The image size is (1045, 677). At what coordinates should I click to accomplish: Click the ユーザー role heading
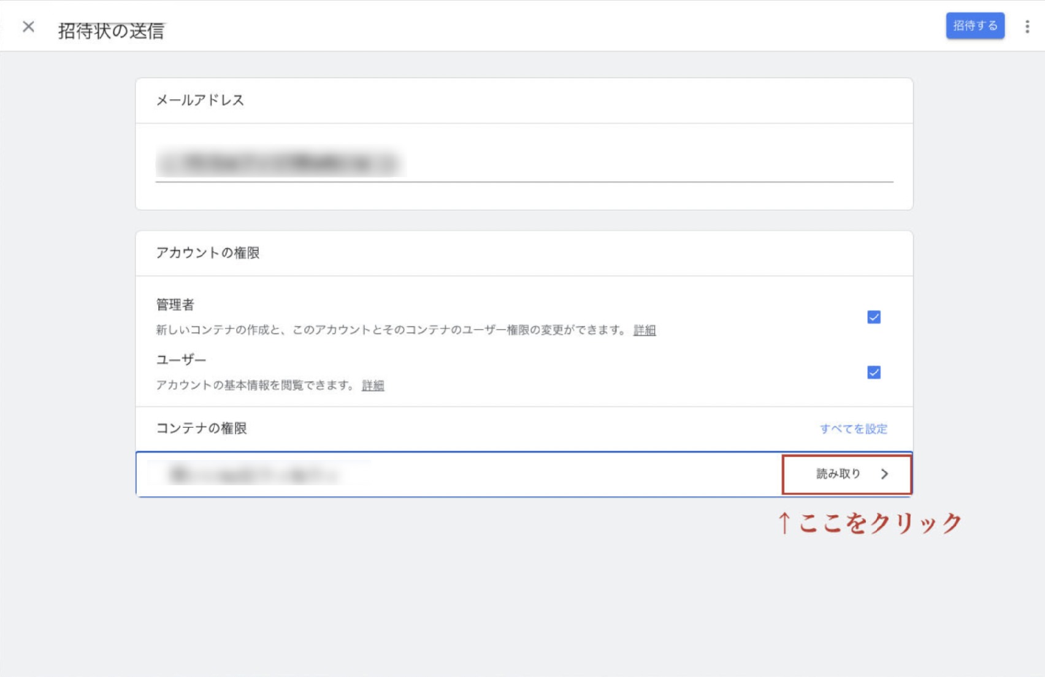click(181, 360)
